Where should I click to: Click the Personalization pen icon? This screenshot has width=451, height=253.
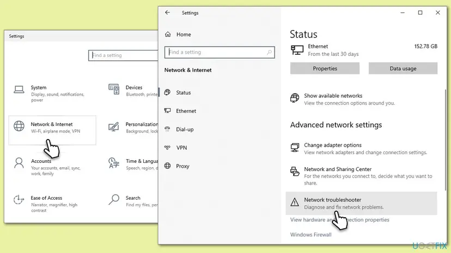[114, 126]
